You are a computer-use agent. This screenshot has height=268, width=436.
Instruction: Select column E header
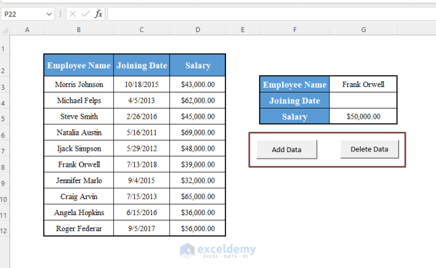(243, 29)
